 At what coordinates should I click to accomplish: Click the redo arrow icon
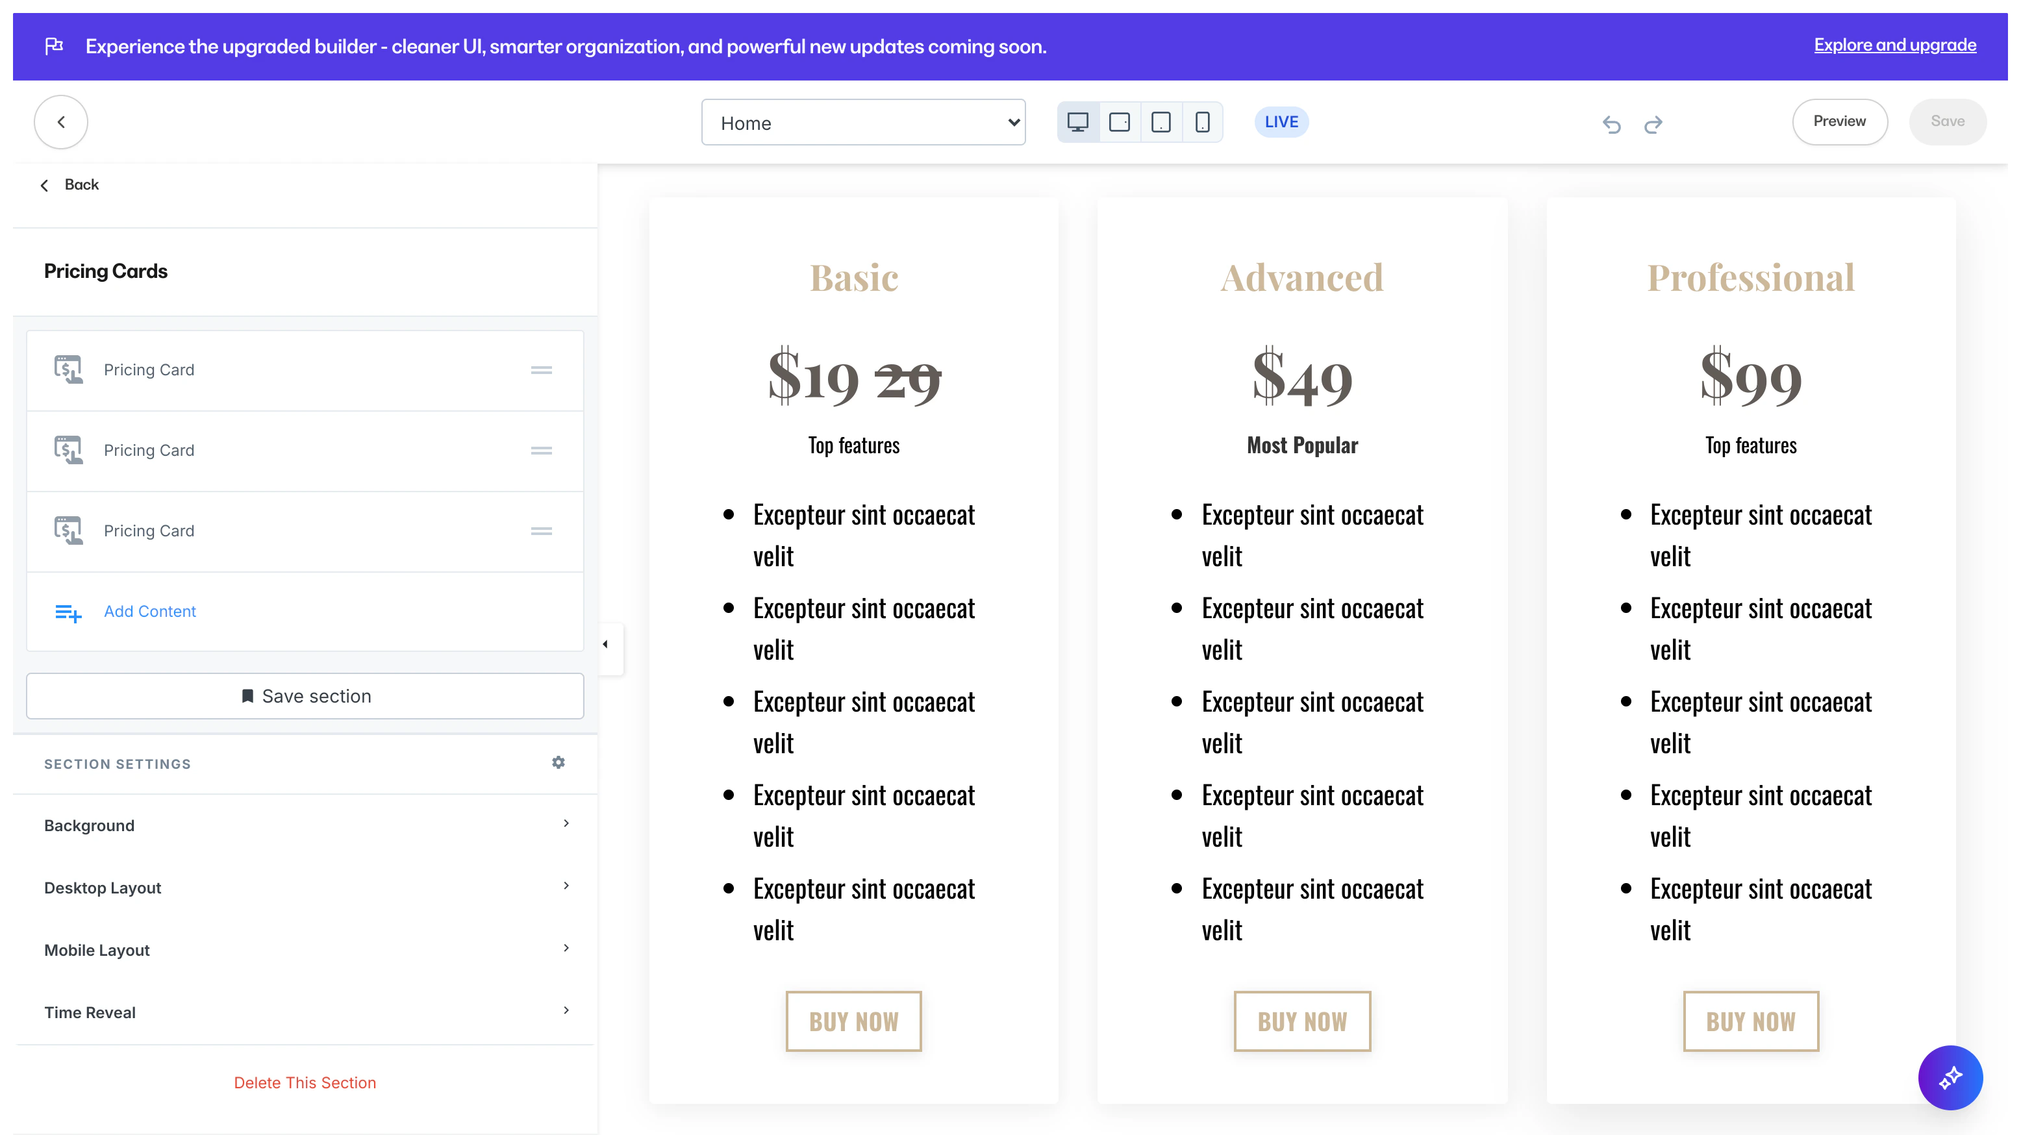pyautogui.click(x=1653, y=124)
